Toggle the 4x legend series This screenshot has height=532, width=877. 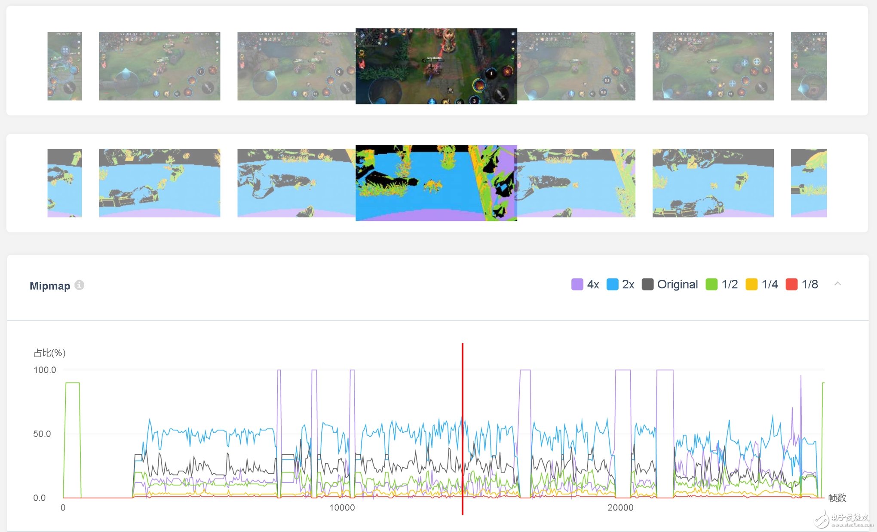[593, 284]
